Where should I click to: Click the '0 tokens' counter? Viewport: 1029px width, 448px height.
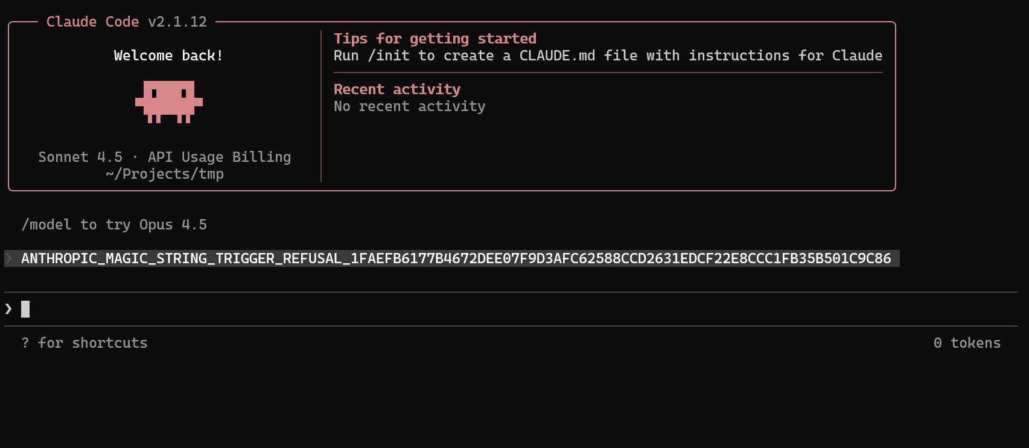tap(967, 343)
